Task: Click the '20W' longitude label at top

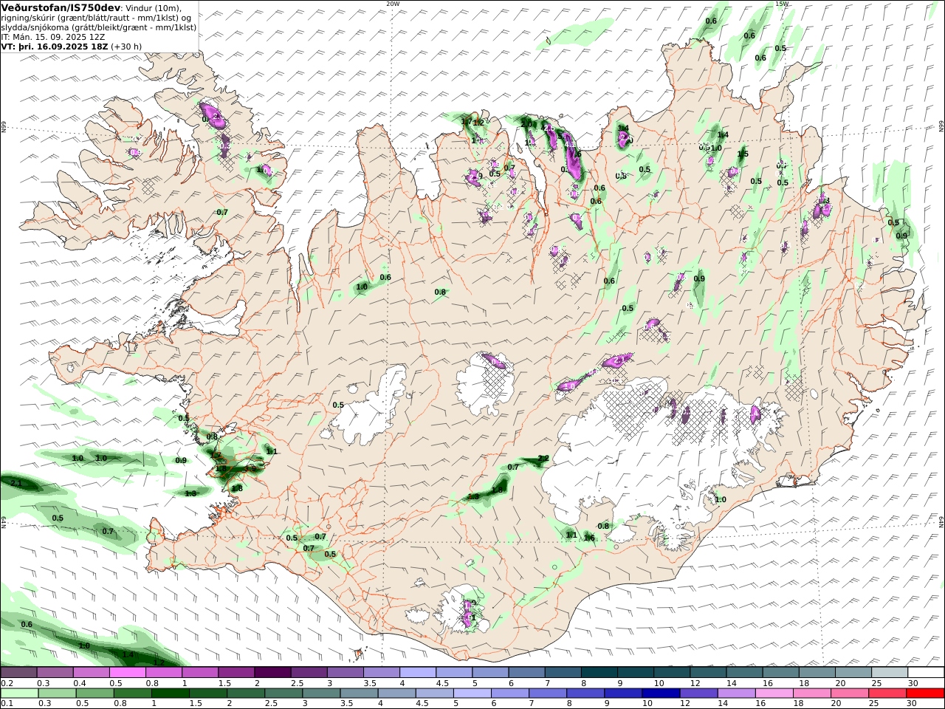Action: click(x=393, y=4)
